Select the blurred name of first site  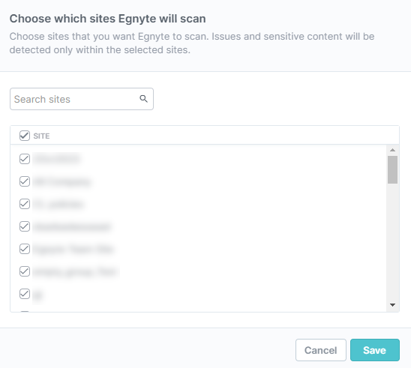pos(57,159)
